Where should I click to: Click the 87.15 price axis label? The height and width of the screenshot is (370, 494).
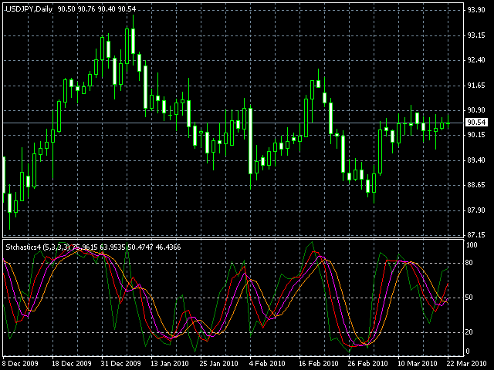coord(476,234)
